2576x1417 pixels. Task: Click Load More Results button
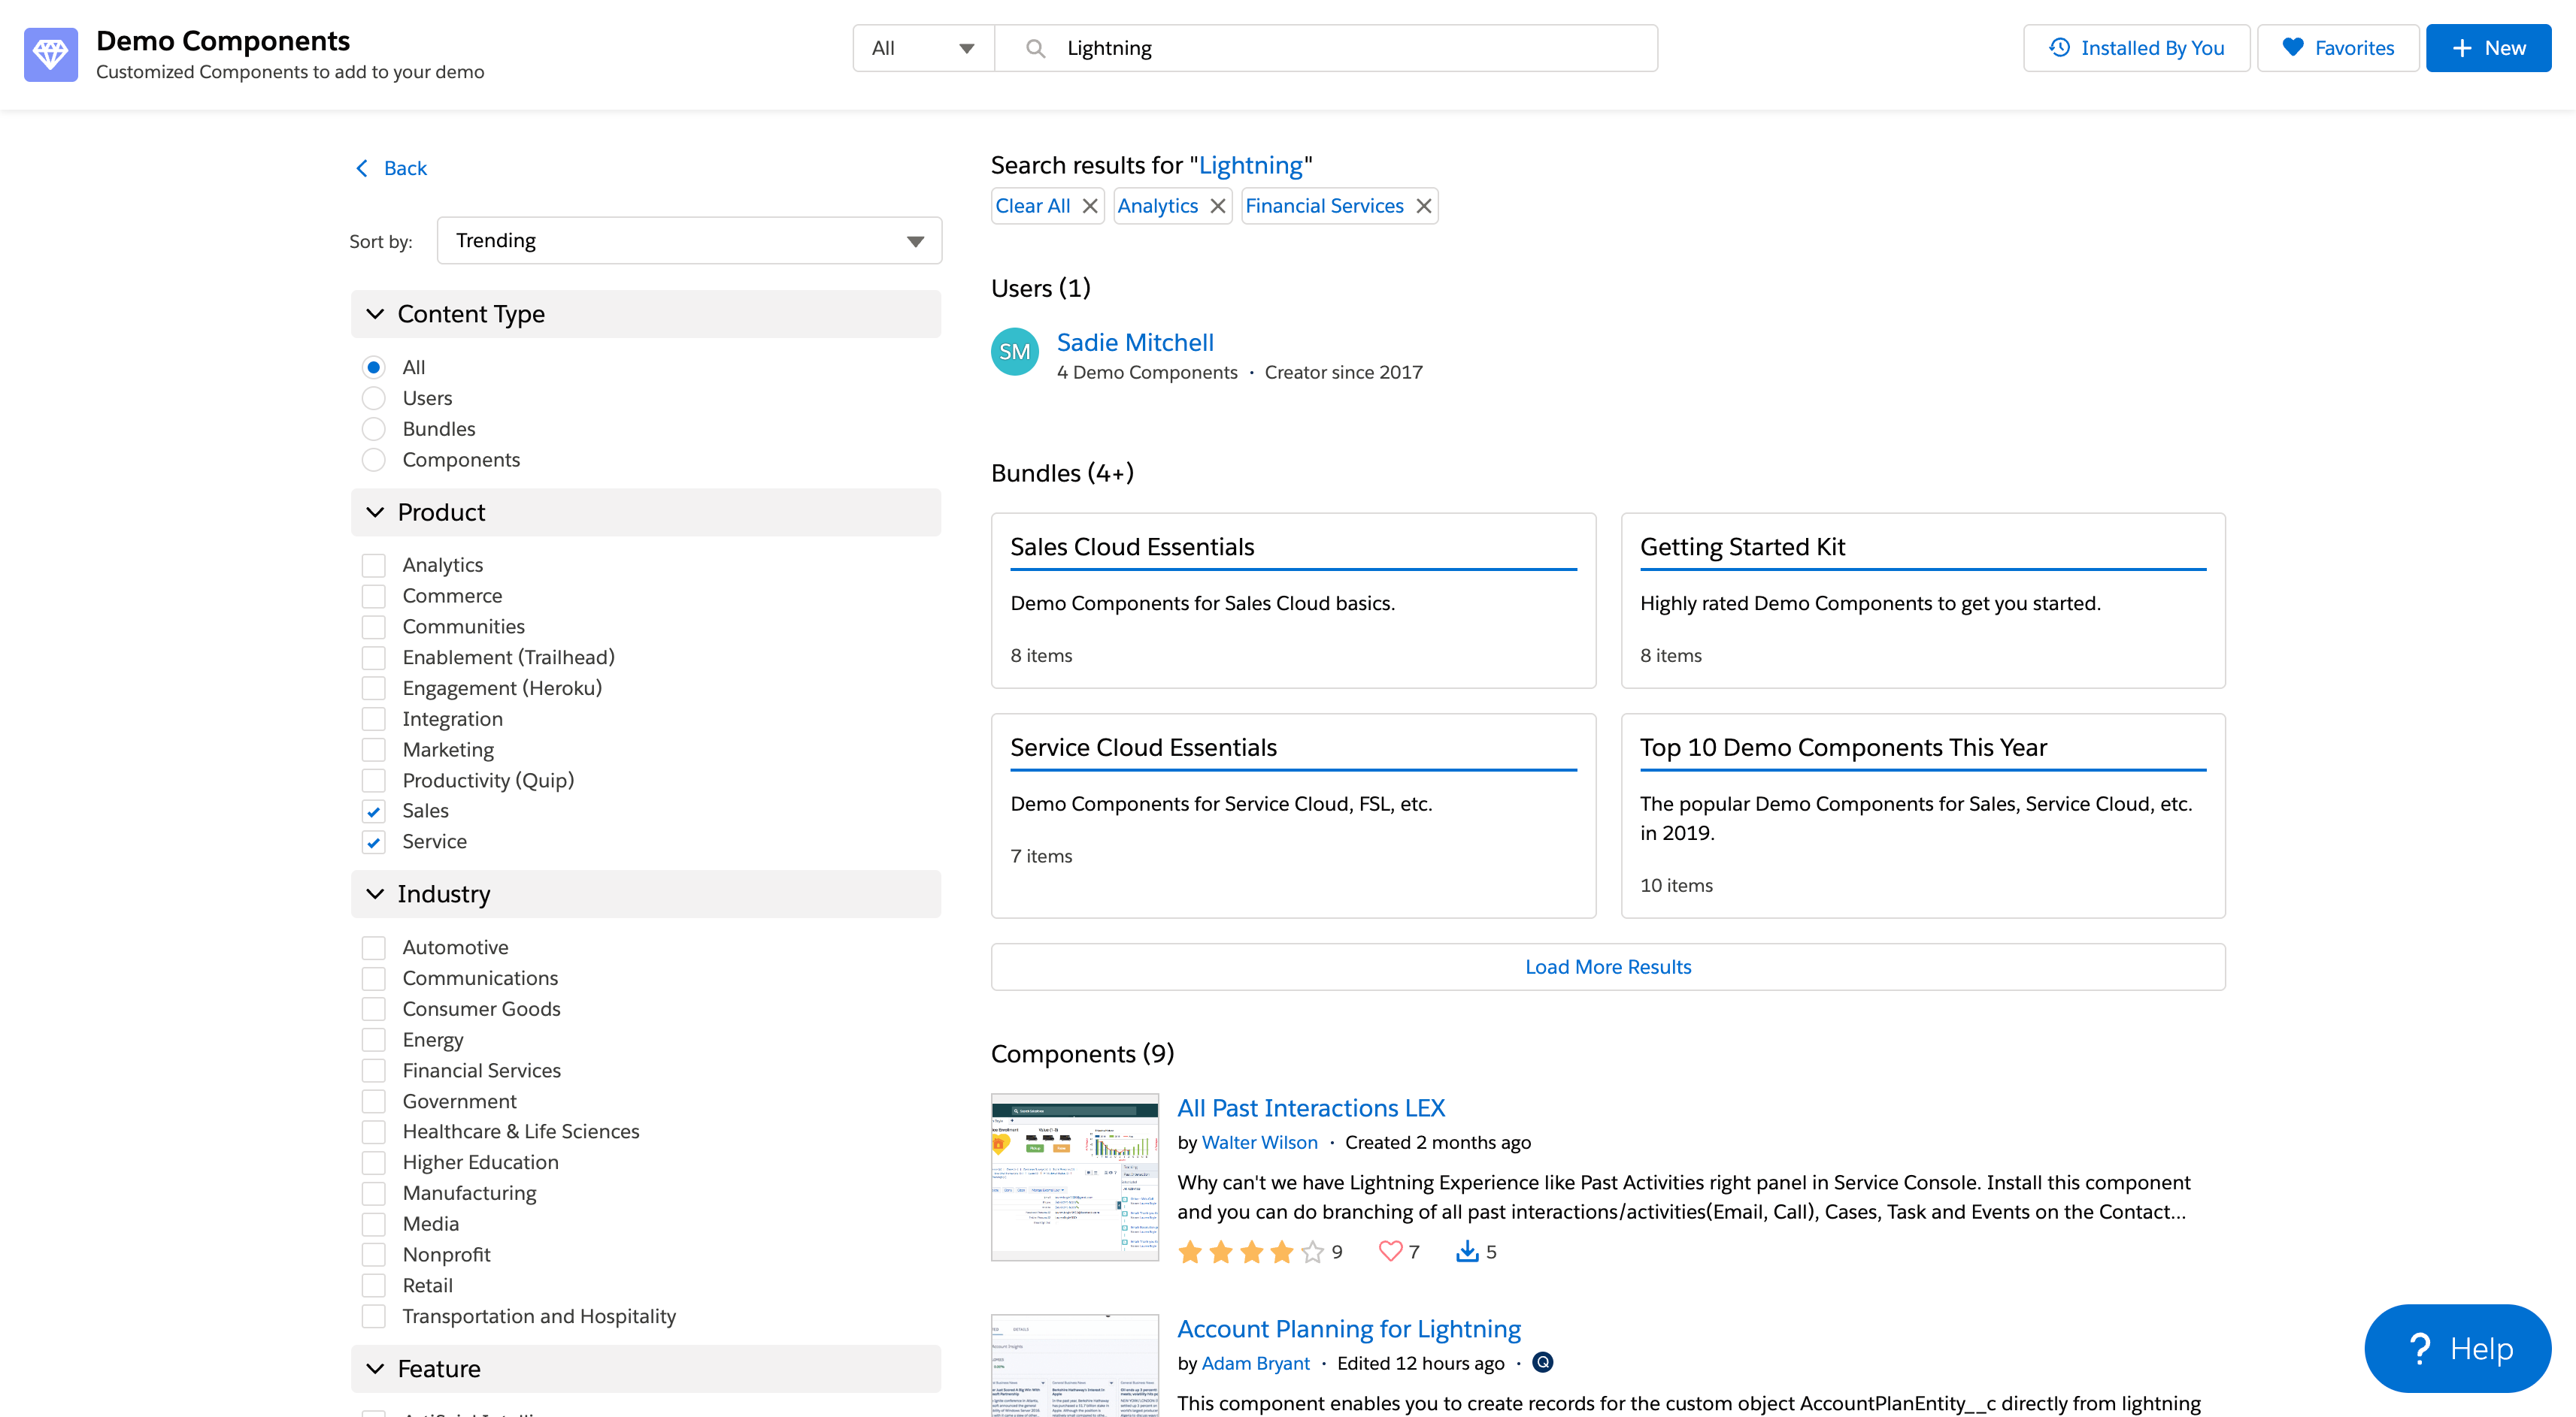1607,967
